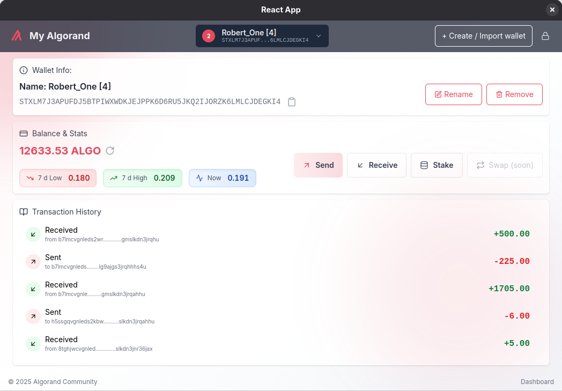Screen dimensions: 562x391
Task: Click the +500.00 amount
Action: (x=512, y=234)
